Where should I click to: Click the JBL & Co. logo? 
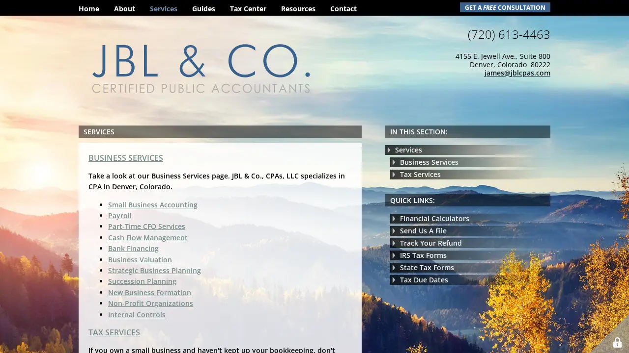(x=201, y=68)
